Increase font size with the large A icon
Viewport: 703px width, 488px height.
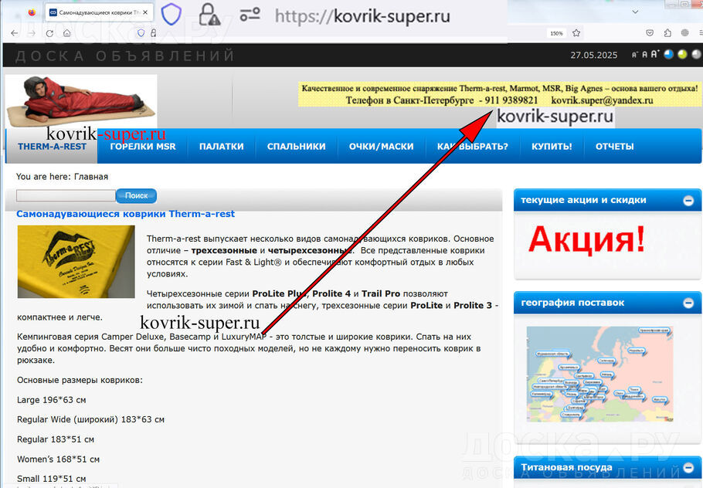(x=654, y=54)
